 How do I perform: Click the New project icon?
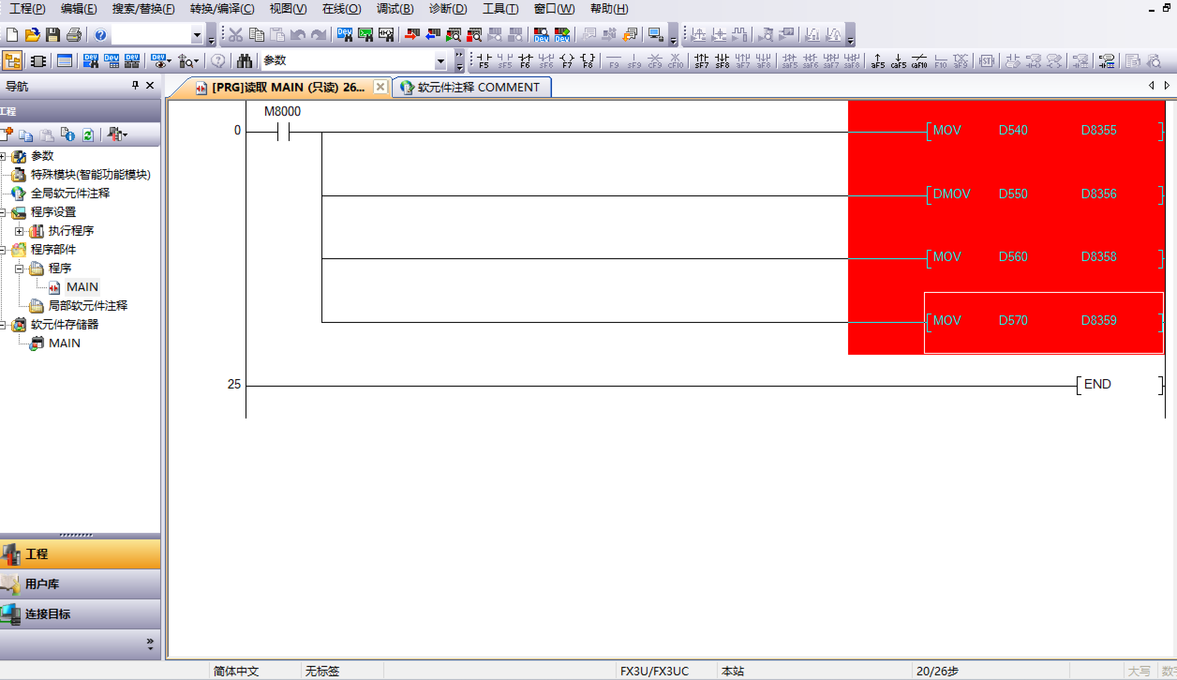[x=12, y=35]
